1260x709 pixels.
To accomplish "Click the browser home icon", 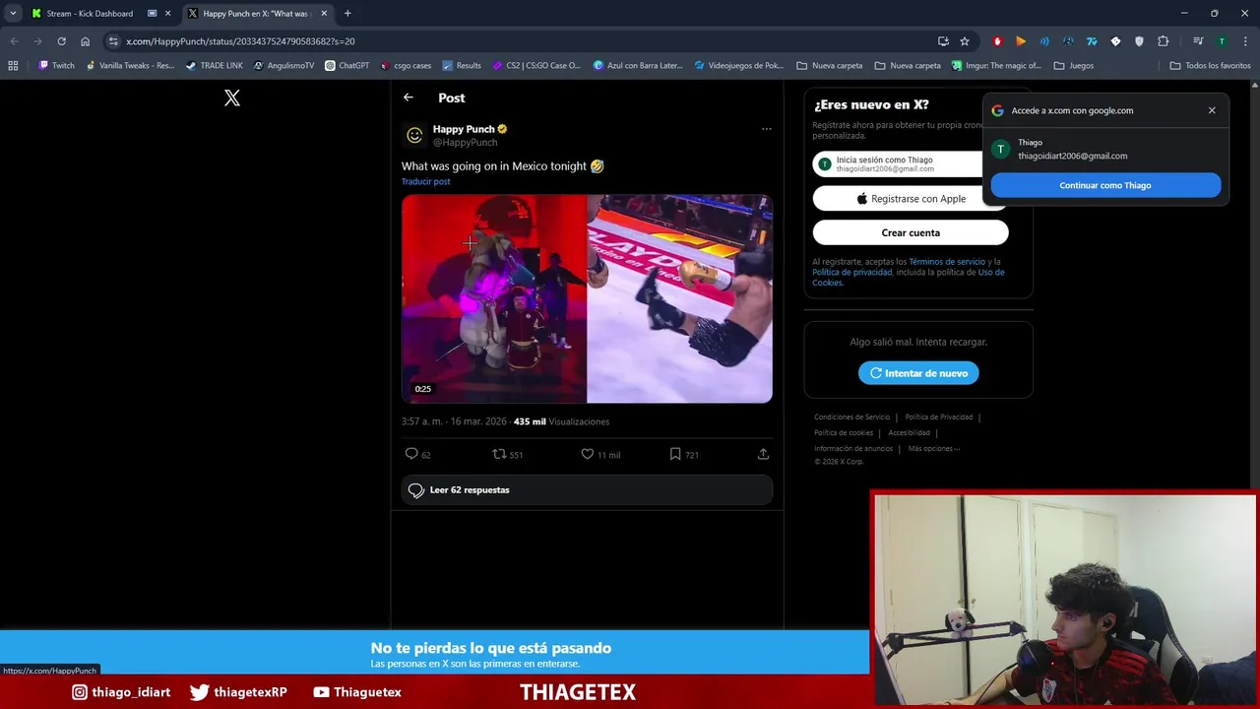I will click(86, 41).
